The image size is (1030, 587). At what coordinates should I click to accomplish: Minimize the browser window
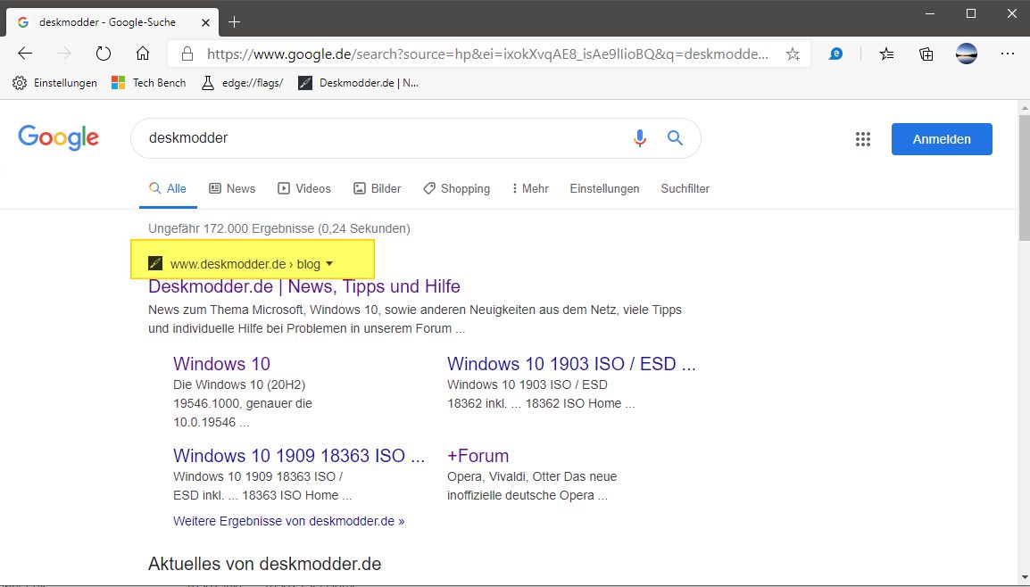click(930, 13)
